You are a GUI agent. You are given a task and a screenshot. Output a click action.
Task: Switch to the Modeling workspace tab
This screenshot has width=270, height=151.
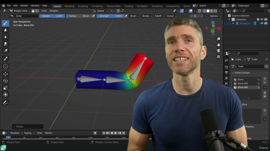[x=69, y=6]
